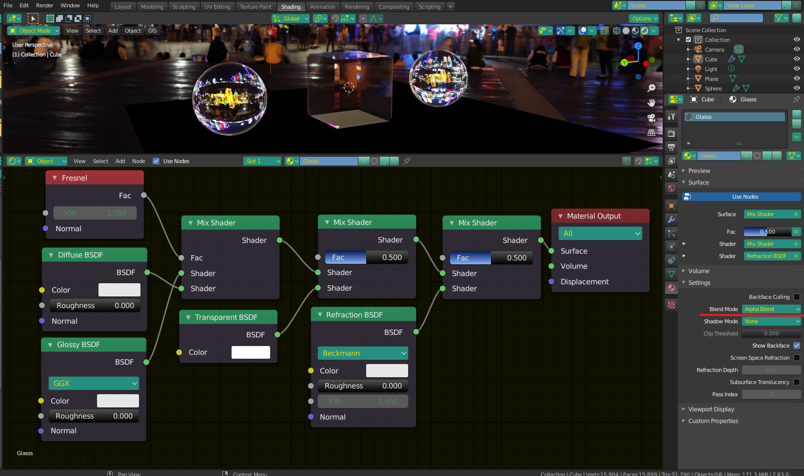
Task: Select rendered viewport shading icon
Action: click(x=645, y=31)
